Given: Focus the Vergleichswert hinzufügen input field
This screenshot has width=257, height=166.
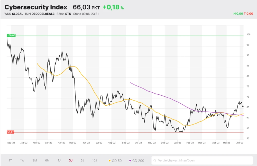Looking at the screenshot, I should [x=203, y=160].
